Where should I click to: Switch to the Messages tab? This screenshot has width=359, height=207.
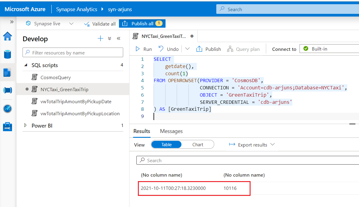pos(171,131)
